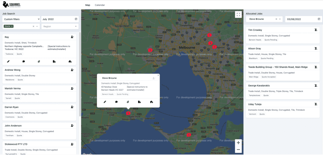The image size is (323, 161).
Task: Click the map marker near Red Hill
Action: (189, 135)
